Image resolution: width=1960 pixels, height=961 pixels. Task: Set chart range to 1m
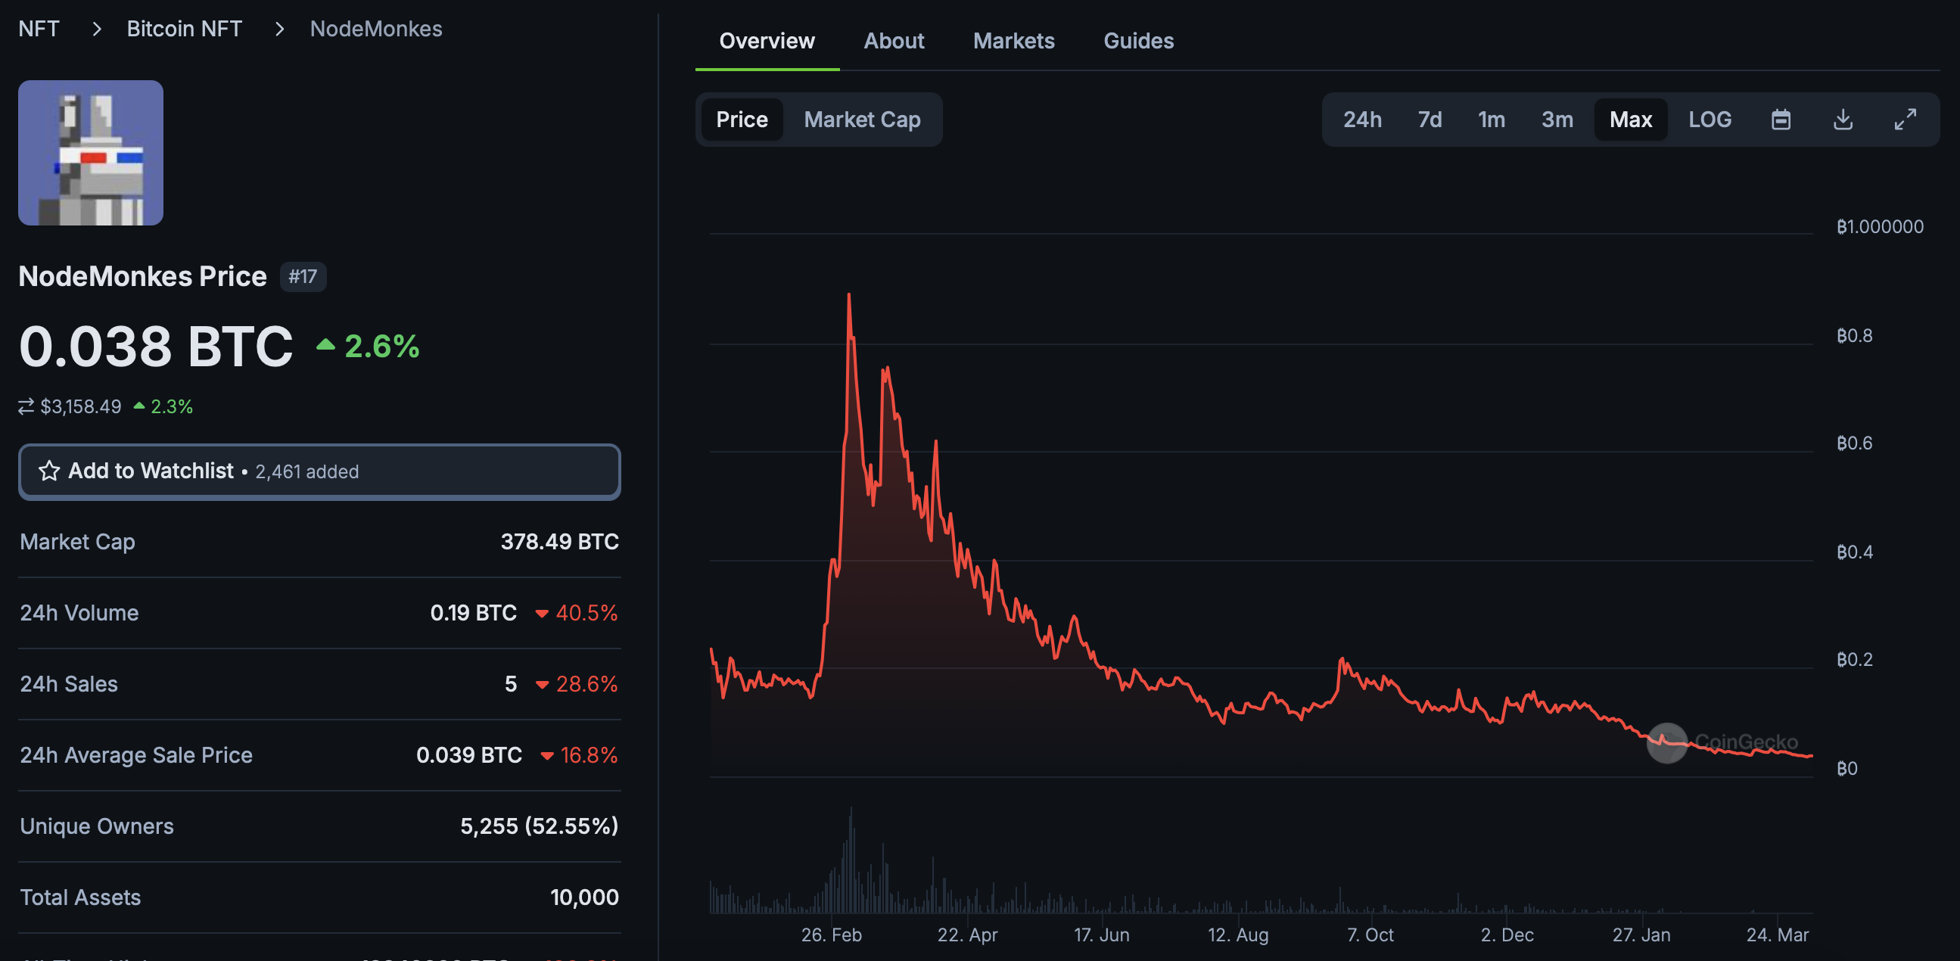1492,120
